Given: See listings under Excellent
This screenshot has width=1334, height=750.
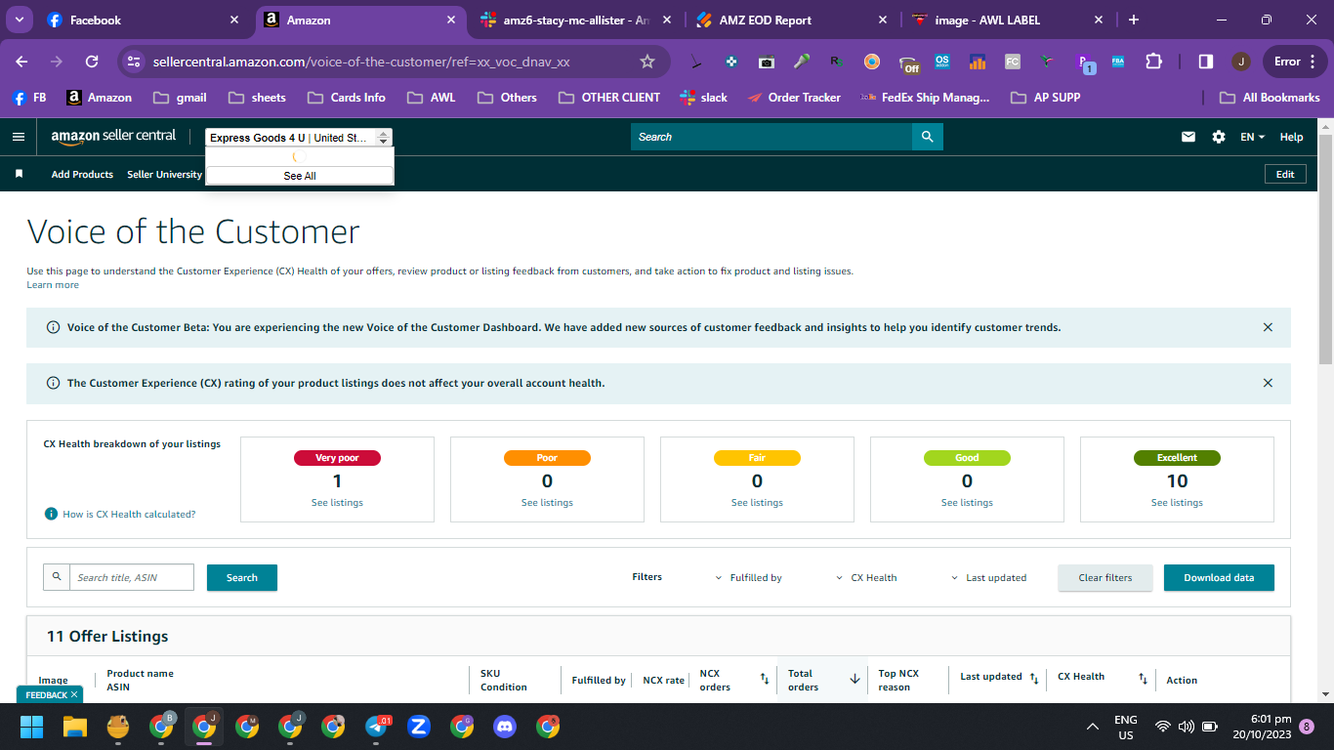Looking at the screenshot, I should (1177, 503).
